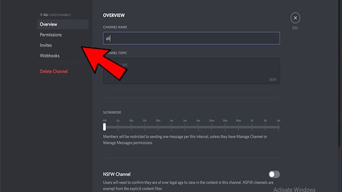The image size is (342, 192).
Task: Click the 'CHANNEL NAME' field label
Action: pyautogui.click(x=115, y=27)
